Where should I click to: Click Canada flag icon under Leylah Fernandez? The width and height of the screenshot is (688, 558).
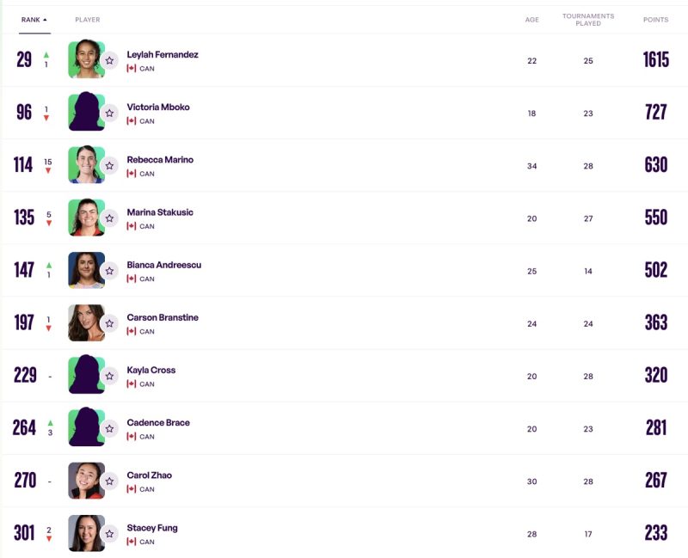132,69
